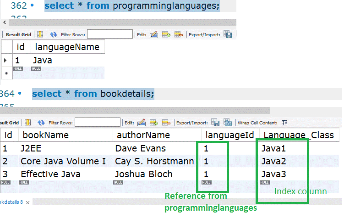This screenshot has height=224, width=355.
Task: Click horizontal scrollbar below bookdetails query
Action: pyautogui.click(x=135, y=110)
